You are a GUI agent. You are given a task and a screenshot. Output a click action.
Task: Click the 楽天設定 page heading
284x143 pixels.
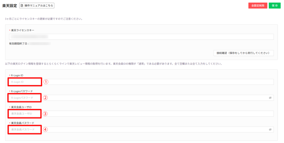coord(10,6)
